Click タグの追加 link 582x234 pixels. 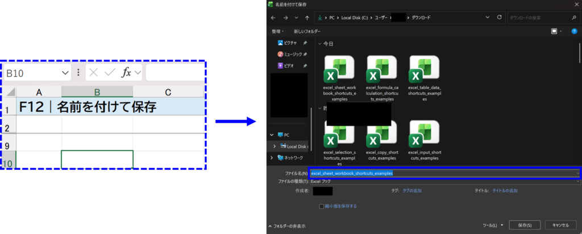pos(412,191)
